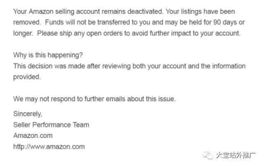Click 'Please ship any open orders' text

pyautogui.click(x=80, y=33)
